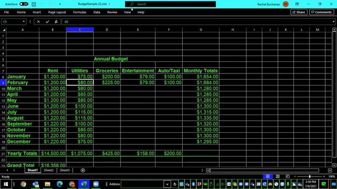Open the Page Layout tab
This screenshot has width=337, height=189.
point(57,12)
